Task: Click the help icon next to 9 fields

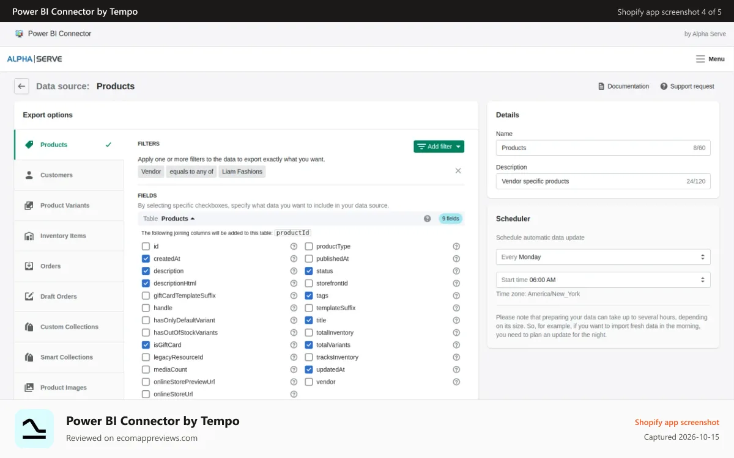Action: click(428, 219)
